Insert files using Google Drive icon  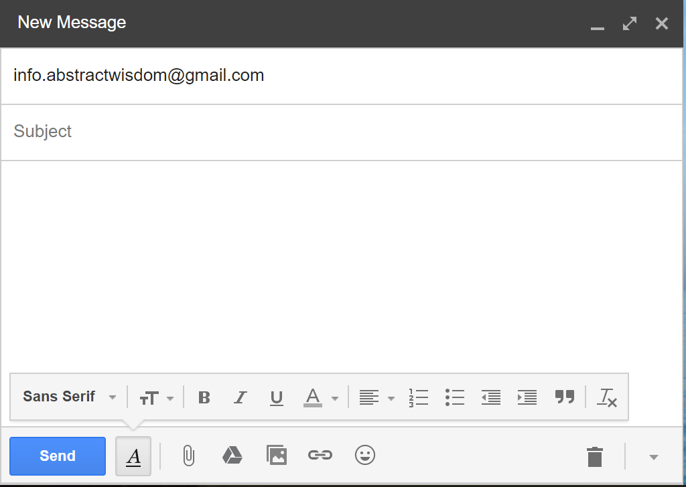pos(232,456)
